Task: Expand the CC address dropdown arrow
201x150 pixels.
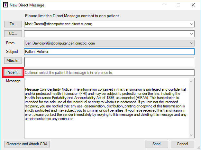Action: [192, 34]
